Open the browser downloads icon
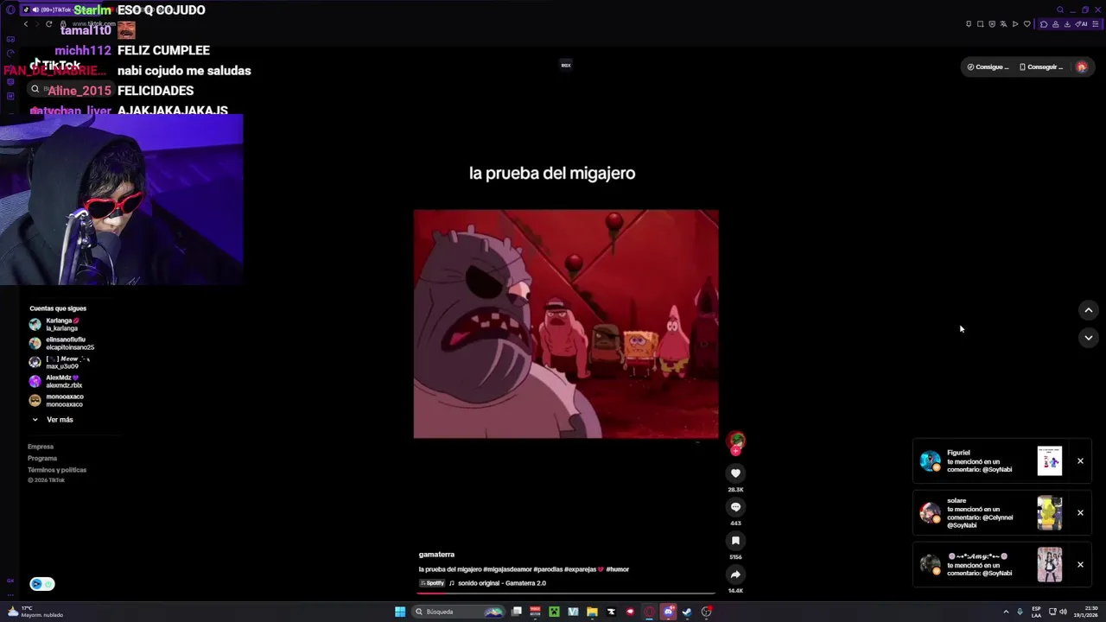Image resolution: width=1106 pixels, height=622 pixels. point(1068,24)
